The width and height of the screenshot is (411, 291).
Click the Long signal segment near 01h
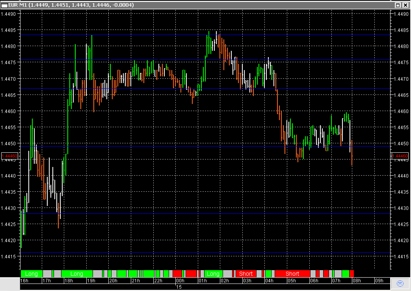212,274
